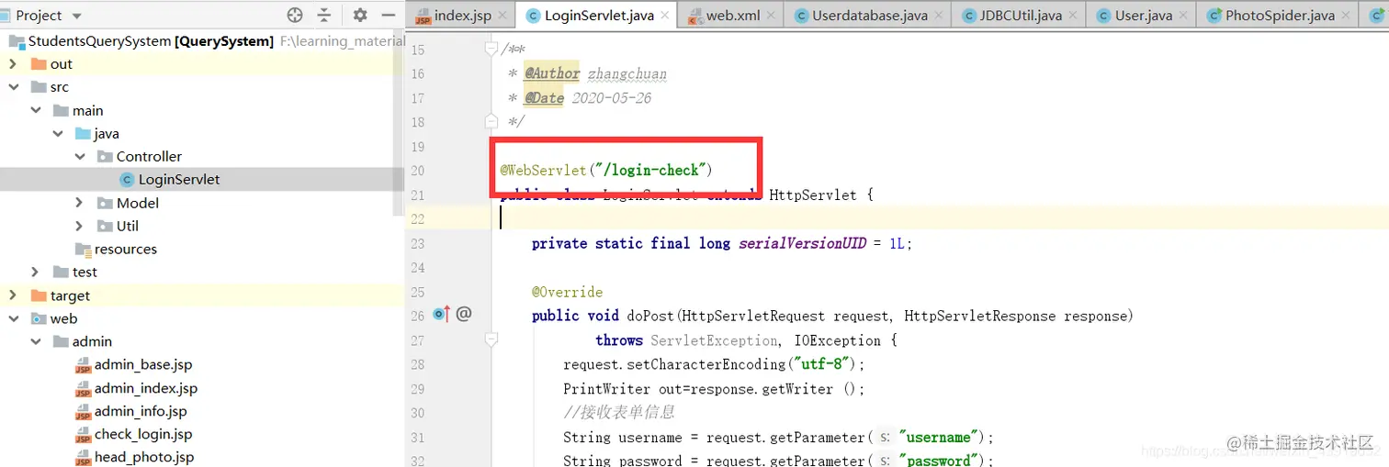This screenshot has height=467, width=1389.
Task: Click the resources folder icon
Action: click(83, 250)
